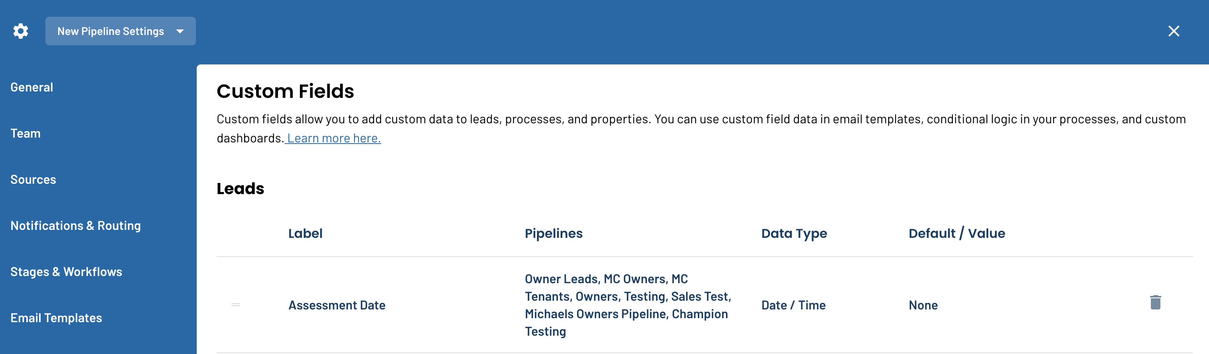The width and height of the screenshot is (1209, 354).
Task: Delete the Assessment Date custom field
Action: pos(1155,302)
